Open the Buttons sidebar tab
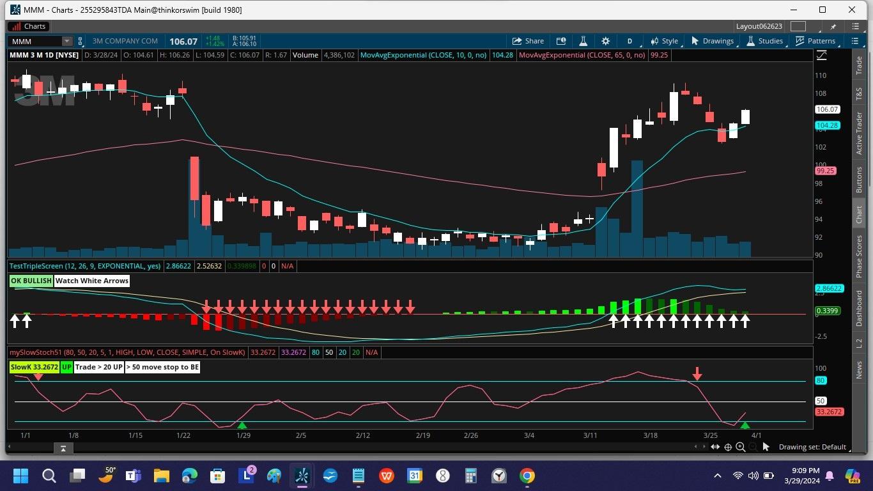Viewport: 873px width, 491px height. click(859, 180)
